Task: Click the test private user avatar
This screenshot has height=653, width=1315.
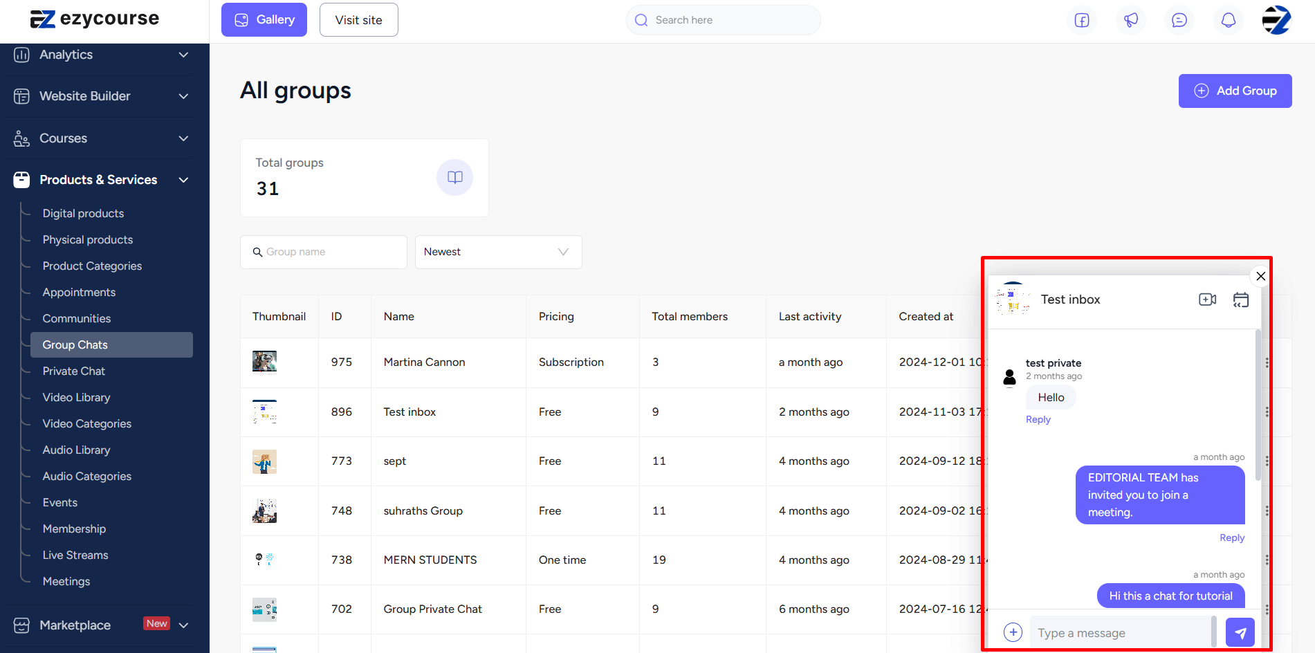Action: pyautogui.click(x=1009, y=377)
